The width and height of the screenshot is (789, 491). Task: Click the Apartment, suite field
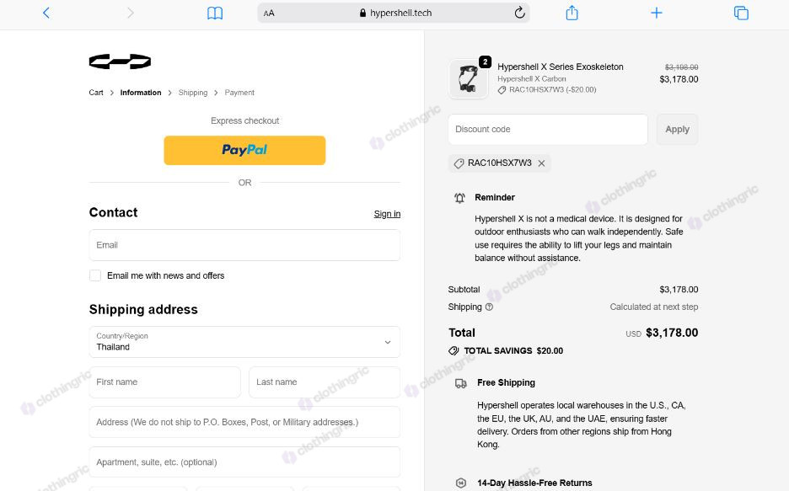click(244, 462)
